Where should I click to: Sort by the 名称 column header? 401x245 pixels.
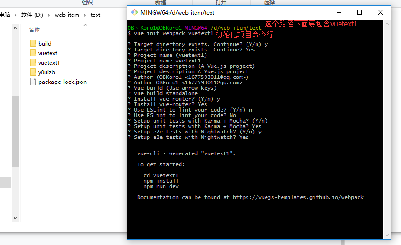pos(34,30)
